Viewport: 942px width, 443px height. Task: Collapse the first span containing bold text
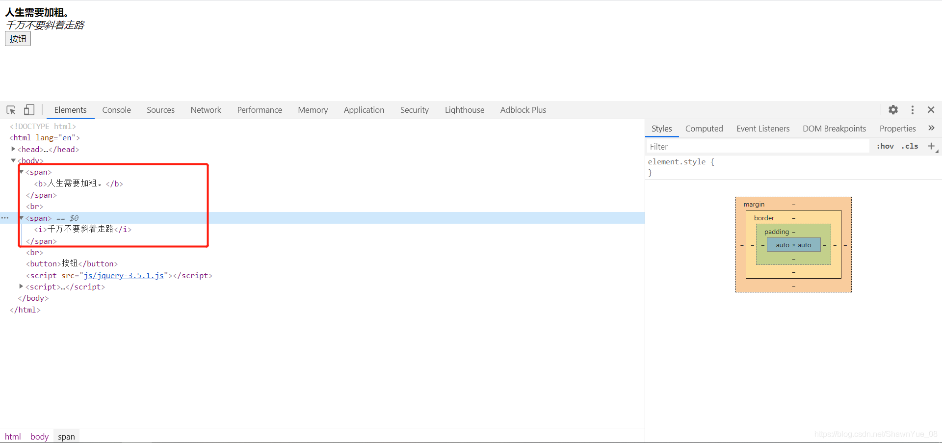[x=21, y=172]
